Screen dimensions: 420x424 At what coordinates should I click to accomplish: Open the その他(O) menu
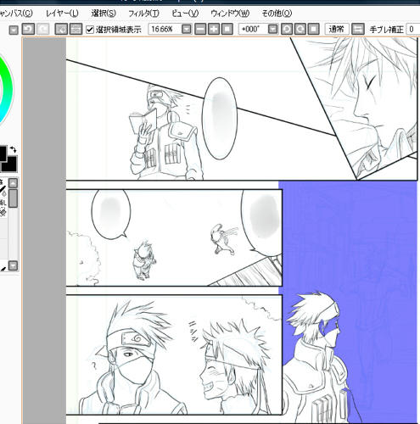[x=277, y=14]
